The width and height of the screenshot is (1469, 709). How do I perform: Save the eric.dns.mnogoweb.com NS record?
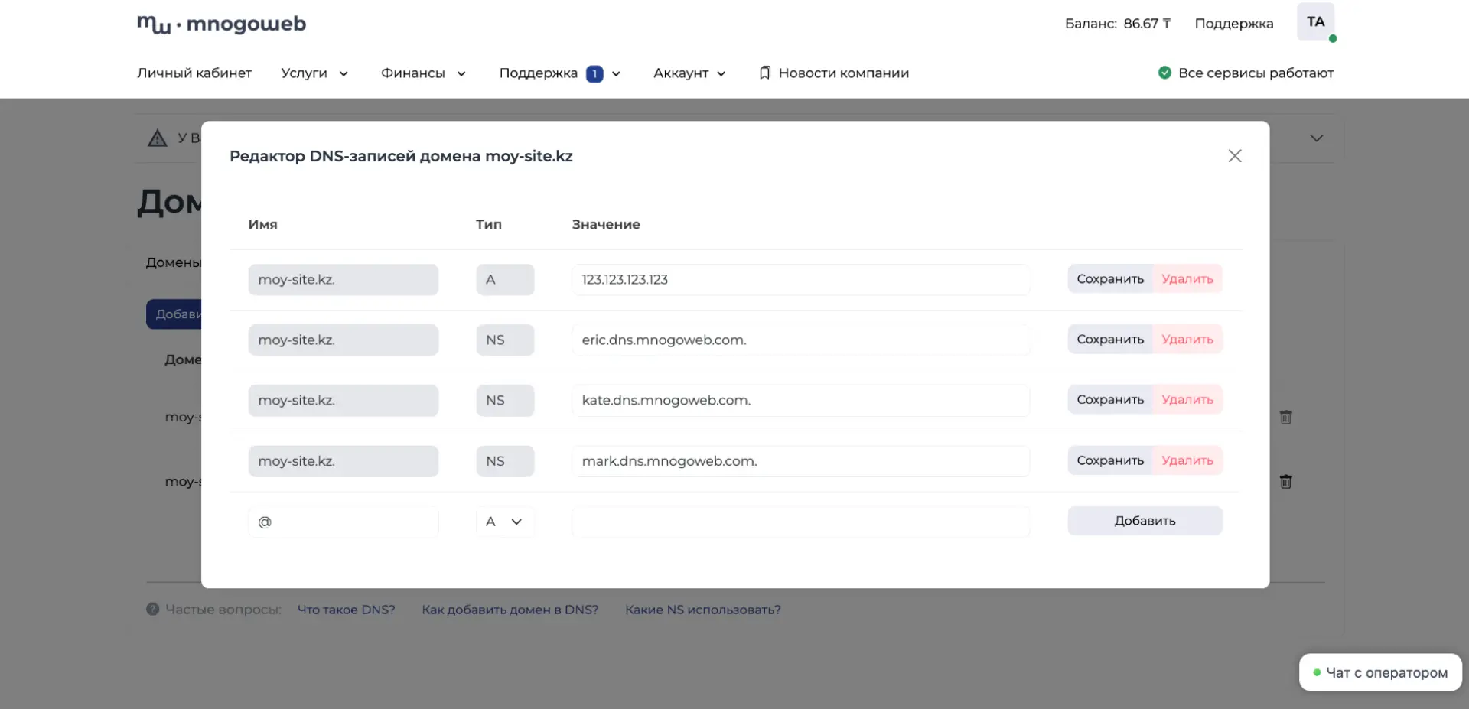(x=1110, y=340)
